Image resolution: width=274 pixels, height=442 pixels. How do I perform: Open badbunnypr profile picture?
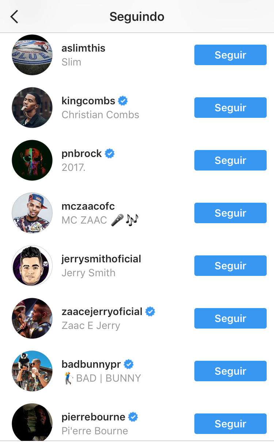[x=32, y=371]
